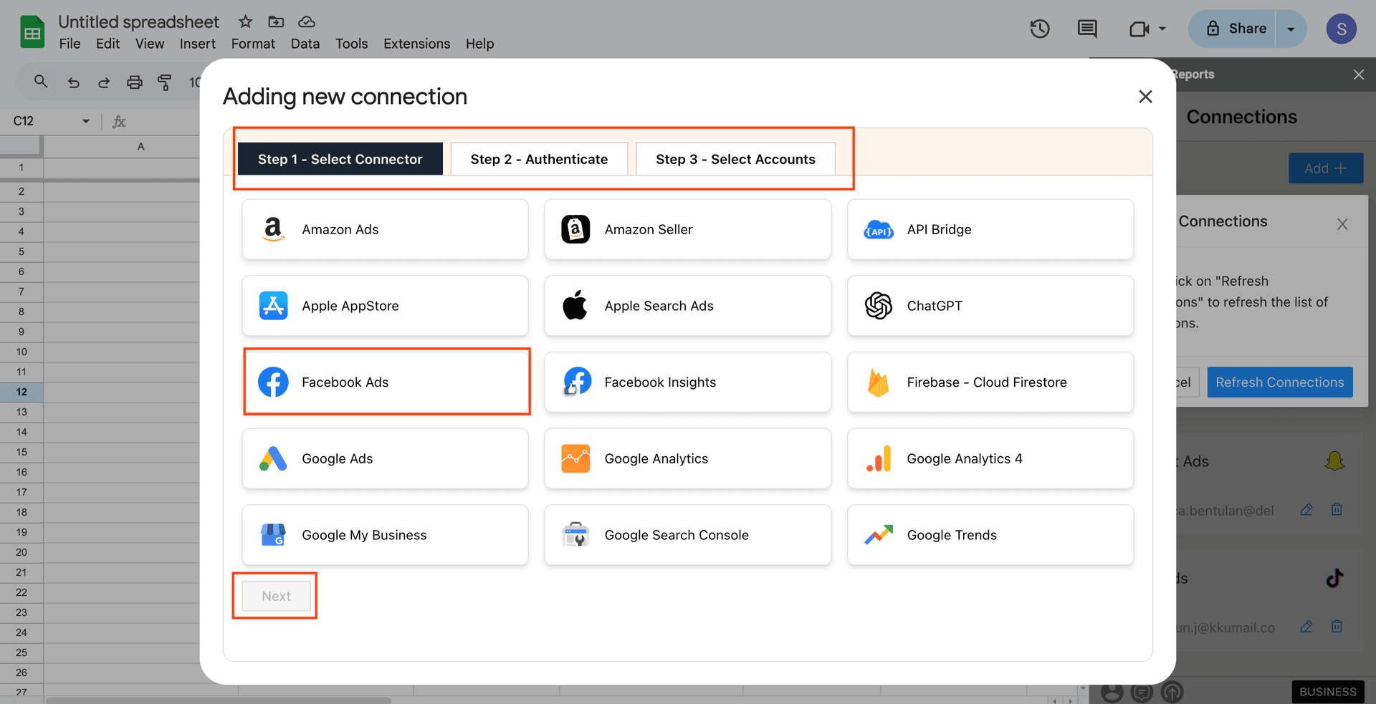Click the Snapchat ghost icon
This screenshot has width=1376, height=704.
[1334, 461]
